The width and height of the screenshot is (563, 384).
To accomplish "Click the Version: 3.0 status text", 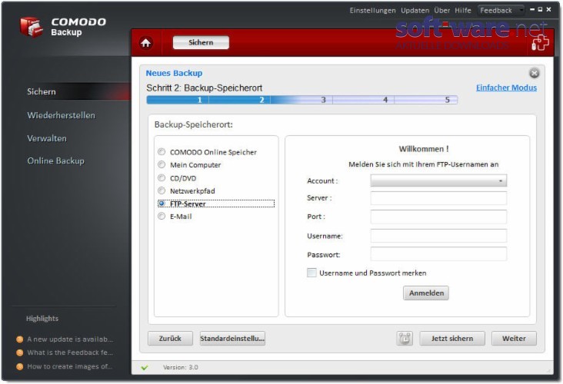I will tap(180, 367).
